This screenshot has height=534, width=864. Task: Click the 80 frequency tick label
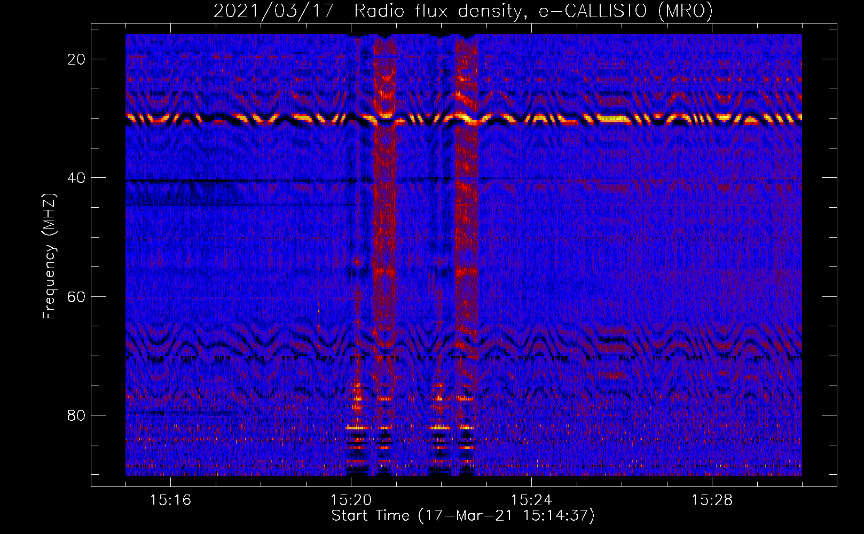coord(76,415)
